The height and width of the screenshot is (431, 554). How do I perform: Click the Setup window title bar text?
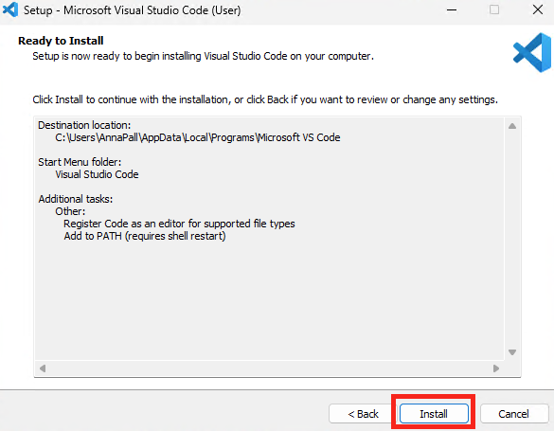133,10
